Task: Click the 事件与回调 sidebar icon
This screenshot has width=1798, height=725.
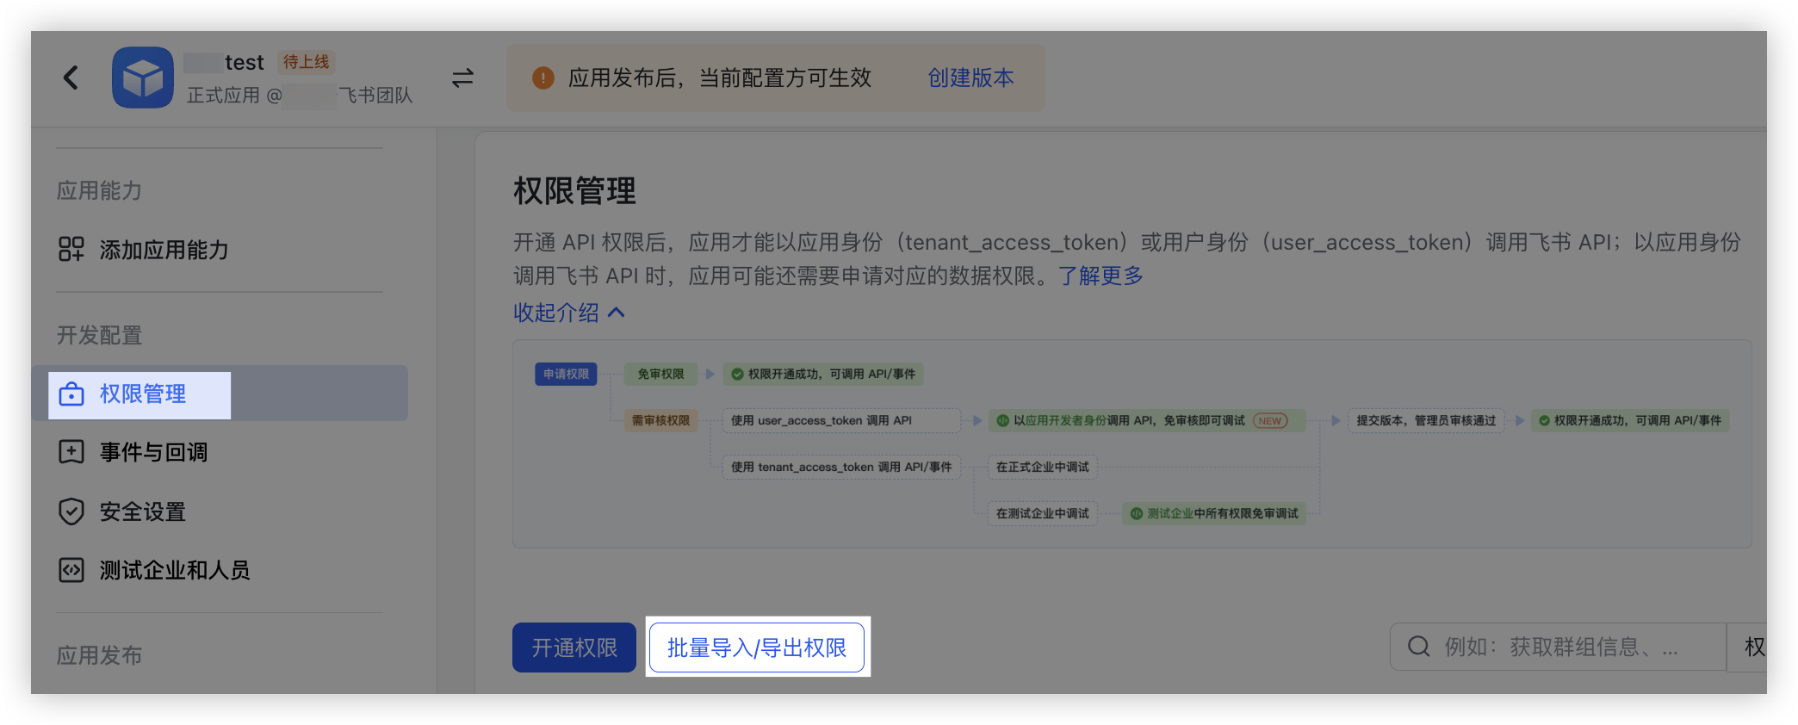Action: [x=71, y=452]
